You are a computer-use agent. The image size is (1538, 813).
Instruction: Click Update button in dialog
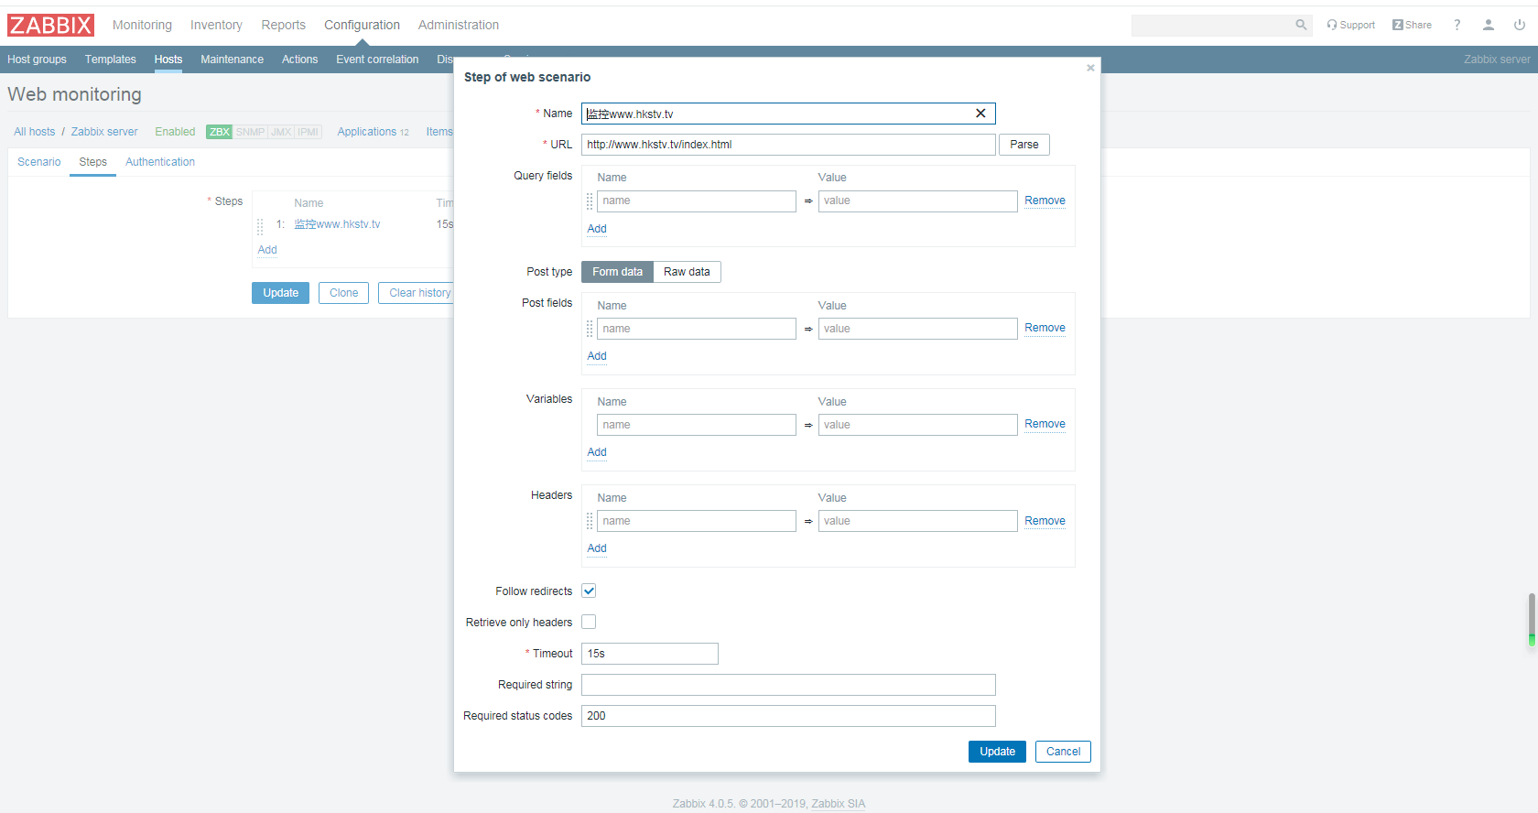tap(997, 752)
